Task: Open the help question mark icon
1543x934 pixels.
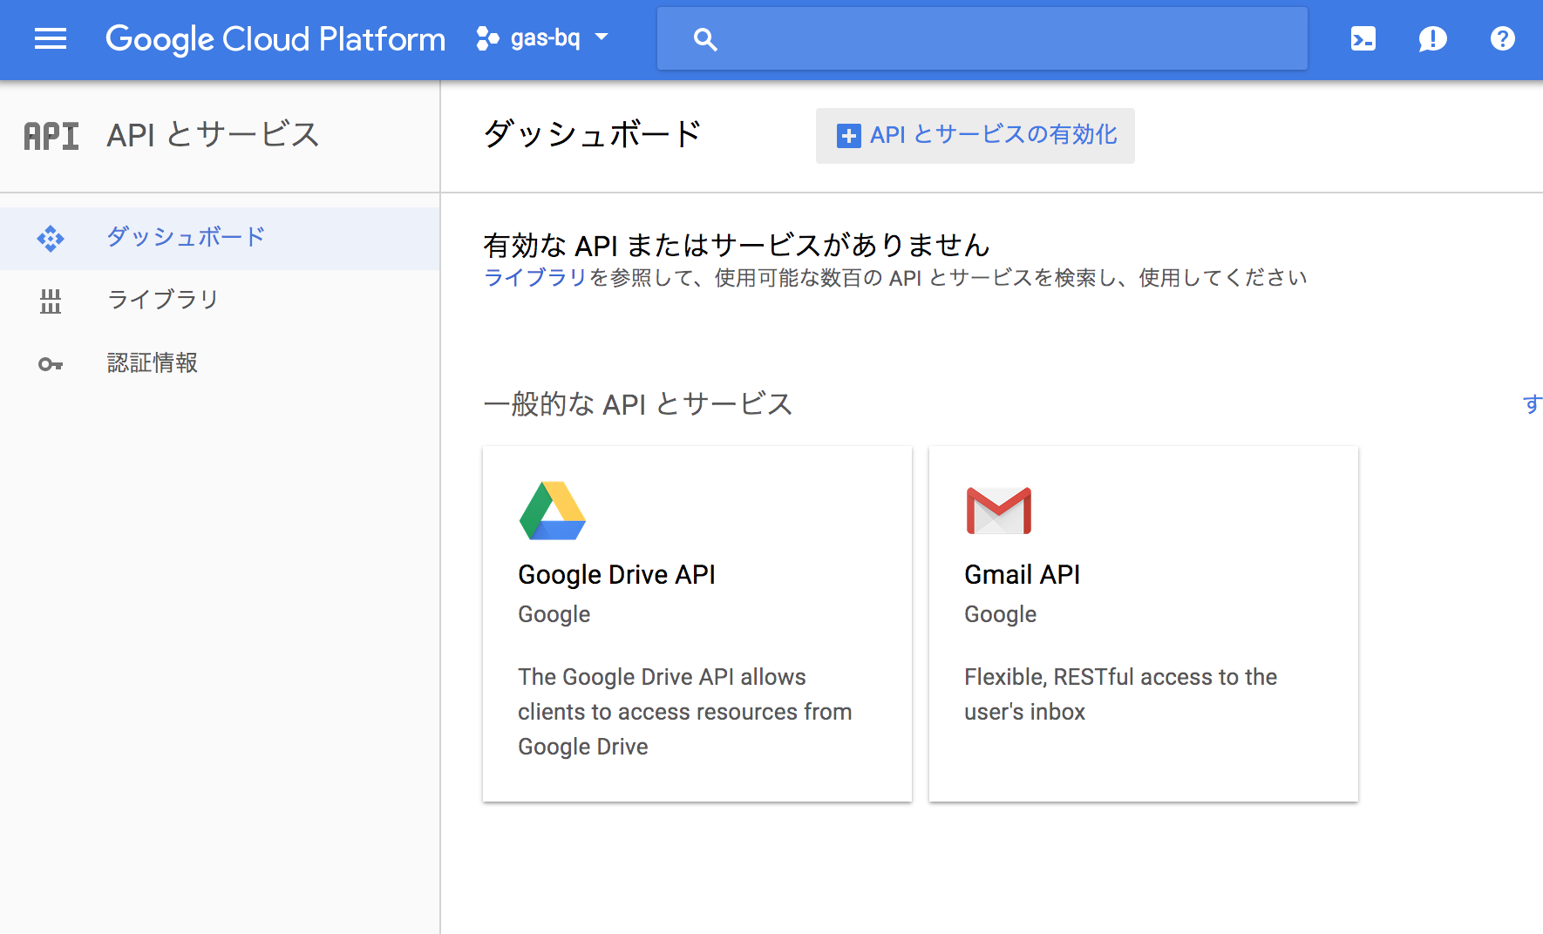Action: tap(1503, 38)
